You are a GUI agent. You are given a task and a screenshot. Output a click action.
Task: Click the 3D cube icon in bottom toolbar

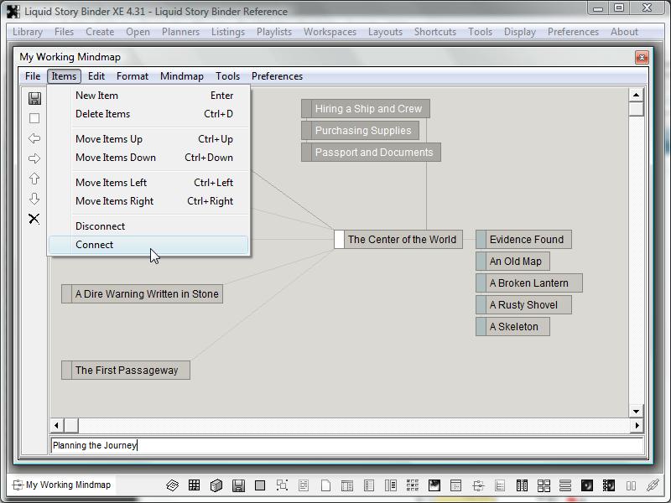pyautogui.click(x=216, y=485)
